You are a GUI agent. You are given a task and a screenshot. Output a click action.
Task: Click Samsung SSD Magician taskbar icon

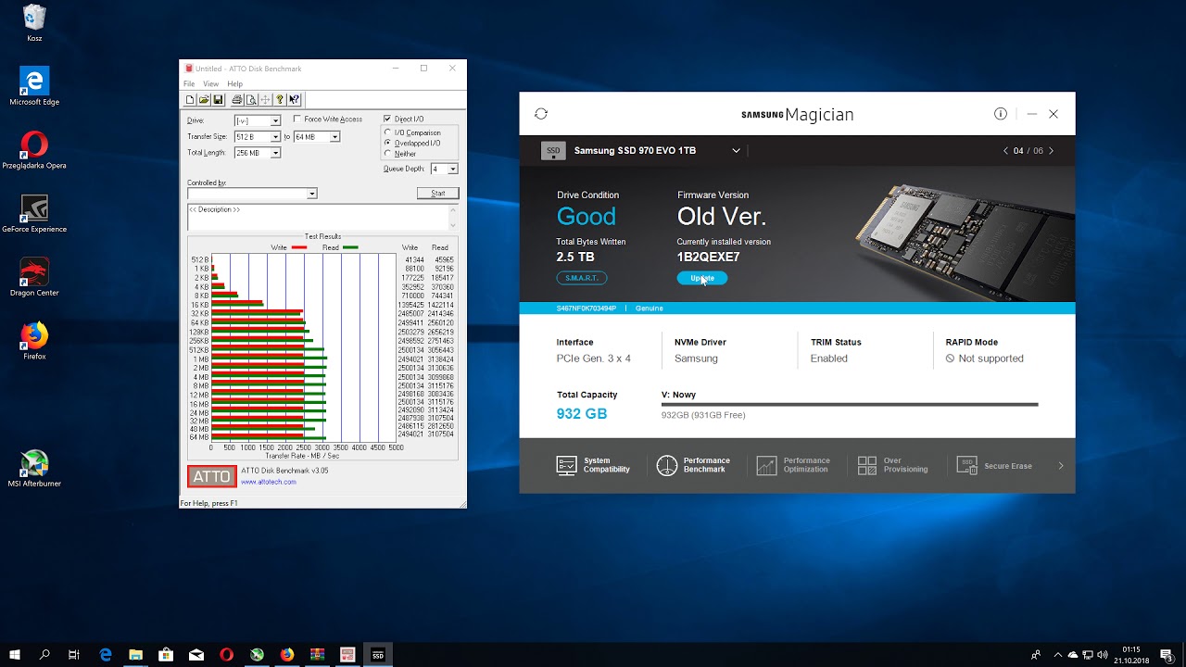[377, 655]
